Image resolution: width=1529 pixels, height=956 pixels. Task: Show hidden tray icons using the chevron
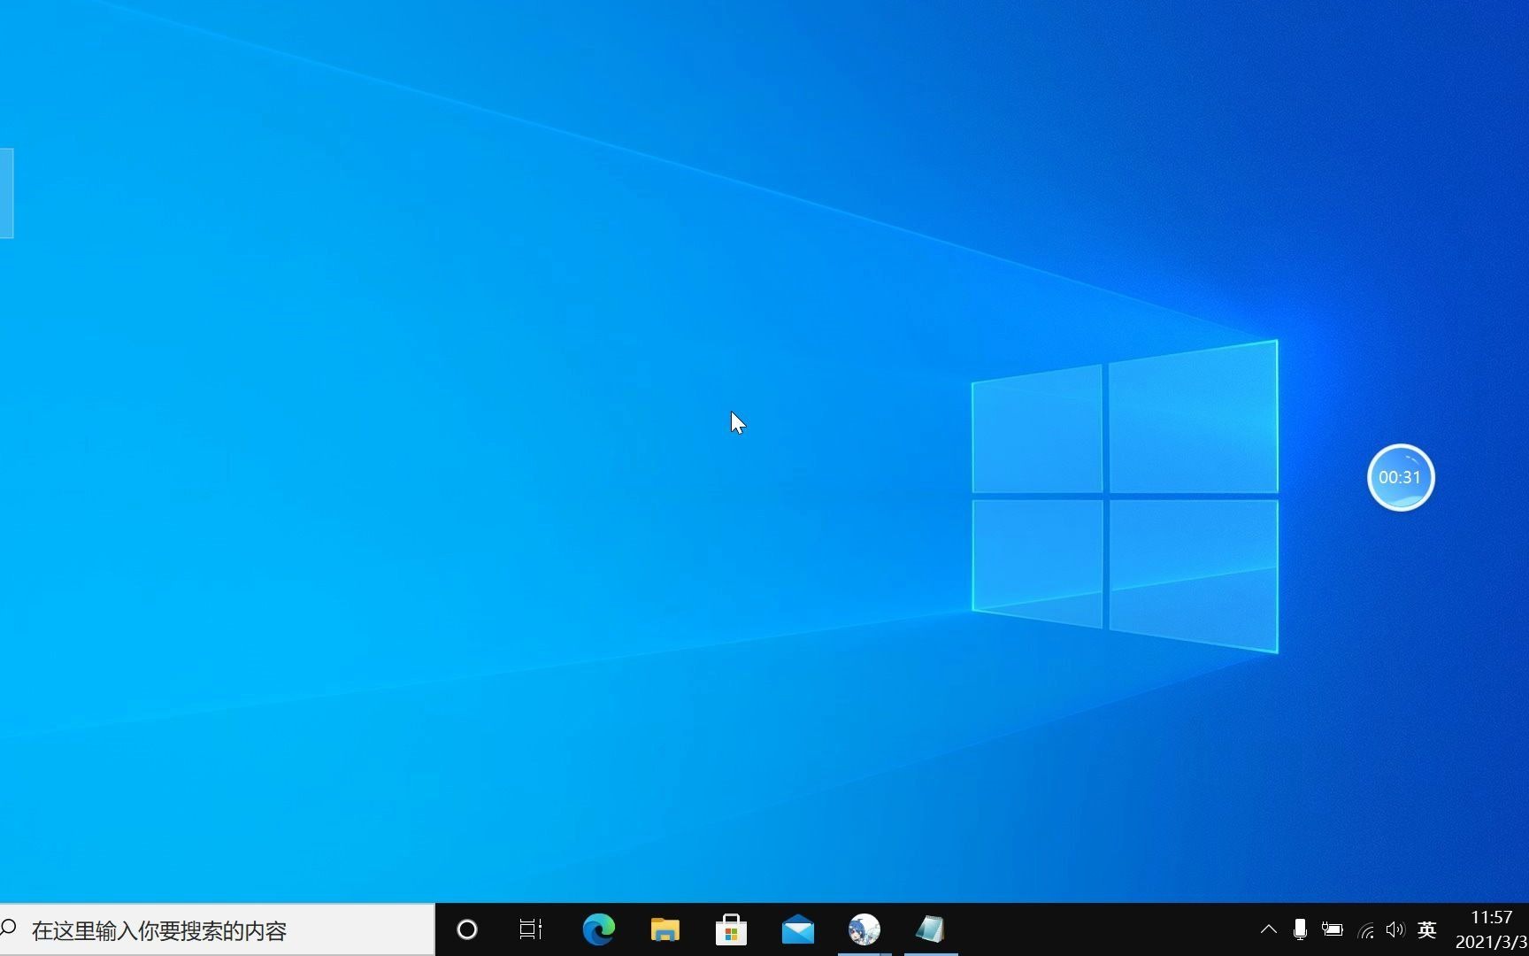(x=1268, y=929)
